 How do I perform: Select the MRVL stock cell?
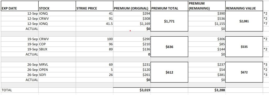tap(57, 65)
